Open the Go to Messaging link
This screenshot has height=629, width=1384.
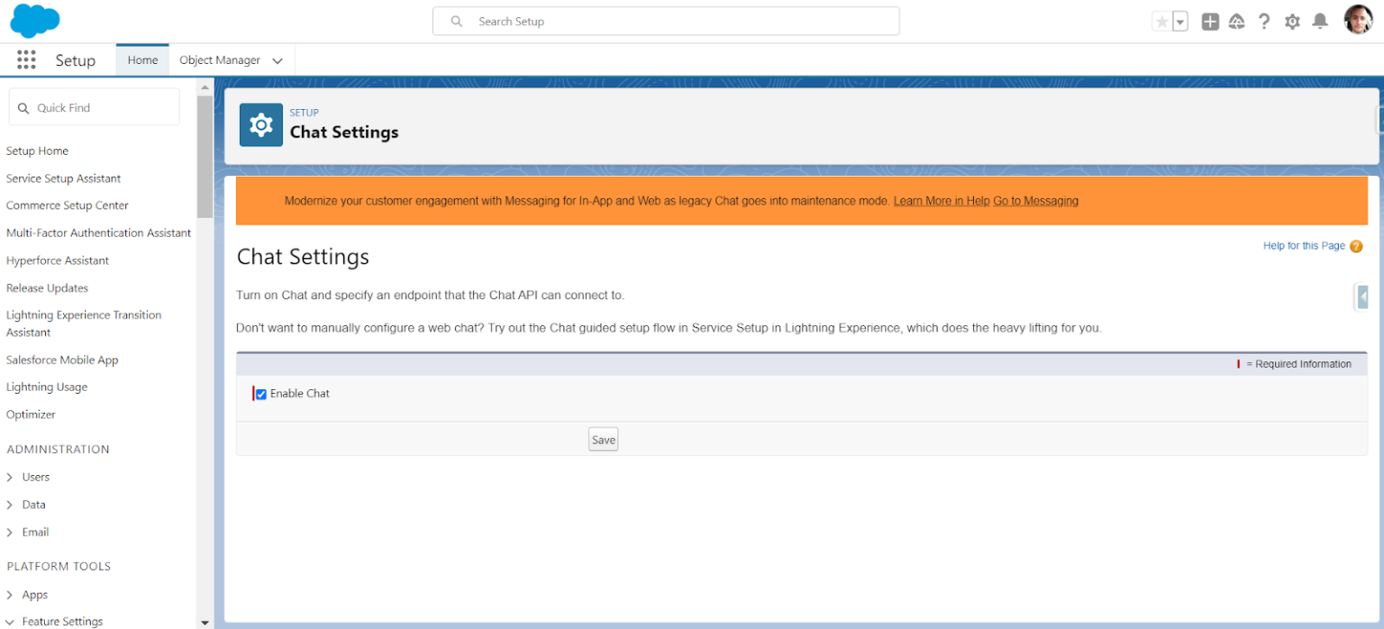pos(1035,201)
